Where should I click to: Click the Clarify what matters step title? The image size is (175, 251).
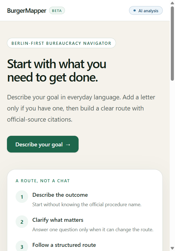coord(58,220)
